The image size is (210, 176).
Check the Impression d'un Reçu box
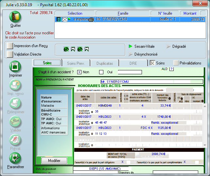(10, 46)
